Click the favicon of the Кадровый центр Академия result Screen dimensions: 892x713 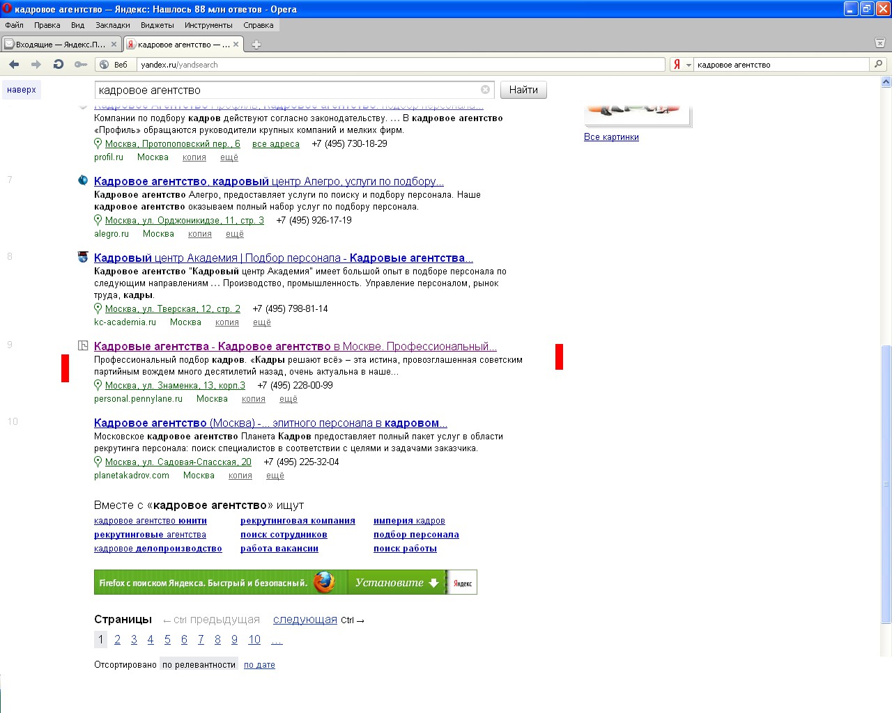tap(83, 257)
